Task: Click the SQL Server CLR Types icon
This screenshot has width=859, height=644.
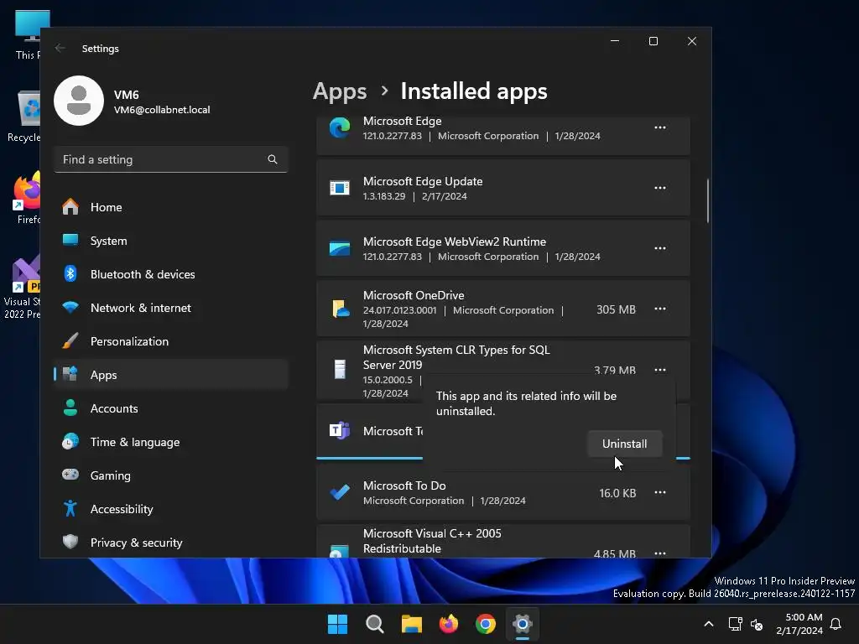Action: 340,369
